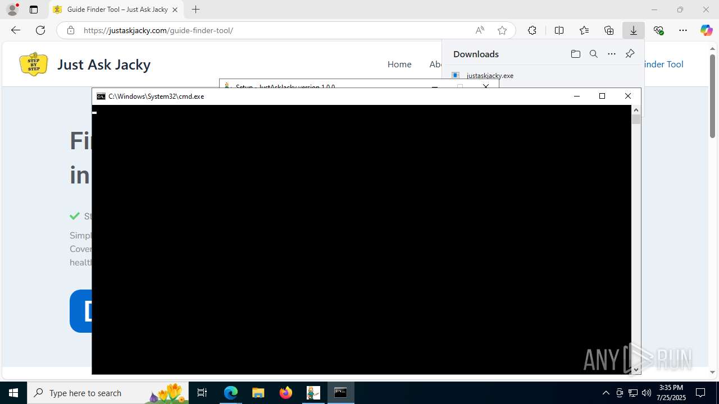The width and height of the screenshot is (719, 404).
Task: Show hidden system tray icons
Action: coord(606,393)
